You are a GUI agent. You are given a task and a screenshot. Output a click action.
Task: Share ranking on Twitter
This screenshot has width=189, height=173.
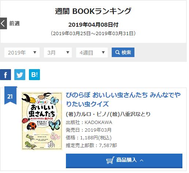click(x=20, y=75)
